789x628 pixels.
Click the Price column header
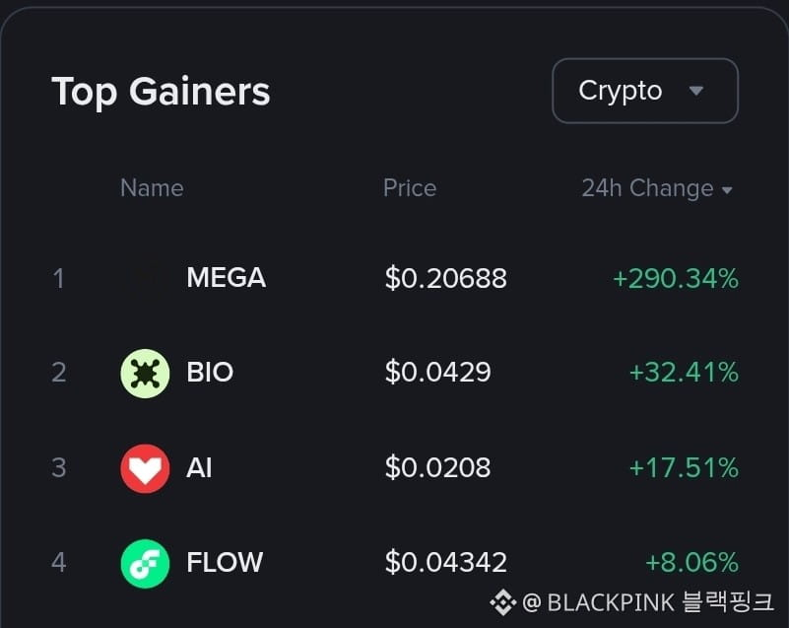pyautogui.click(x=410, y=188)
